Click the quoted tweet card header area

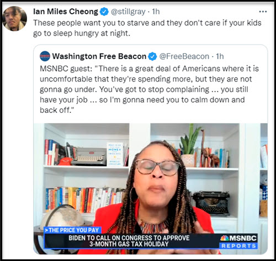pyautogui.click(x=132, y=56)
